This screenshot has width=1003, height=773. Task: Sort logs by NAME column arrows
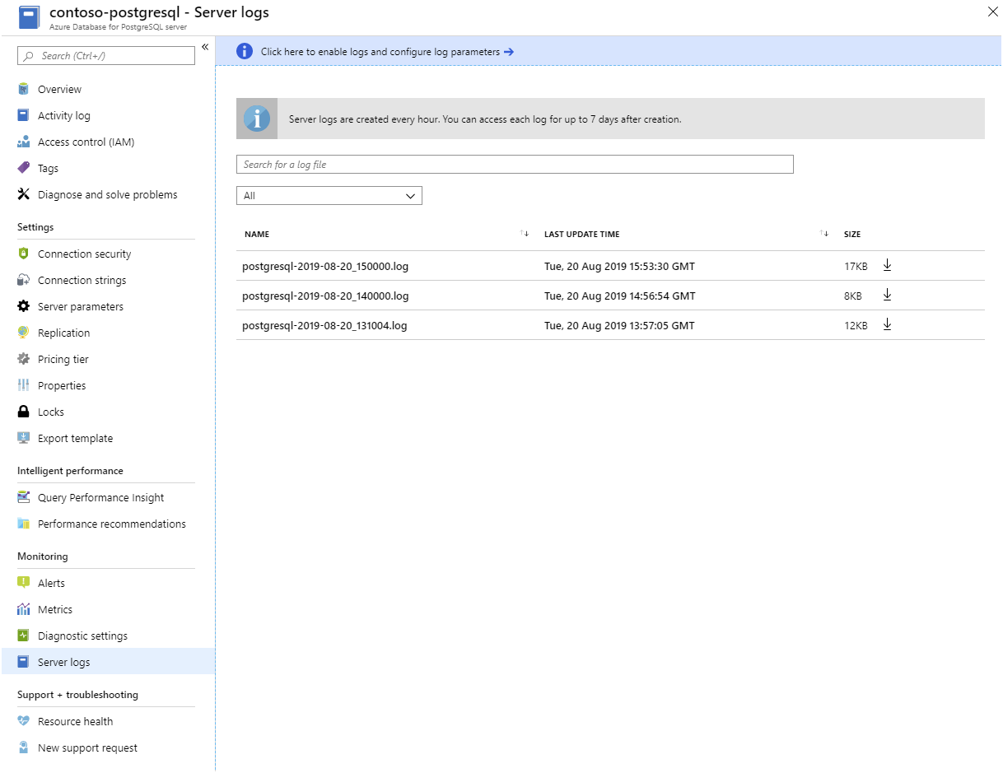coord(525,234)
